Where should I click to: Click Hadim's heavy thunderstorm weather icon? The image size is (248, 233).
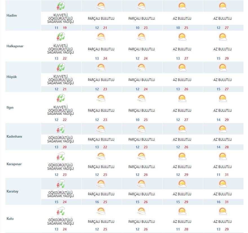tap(61, 6)
